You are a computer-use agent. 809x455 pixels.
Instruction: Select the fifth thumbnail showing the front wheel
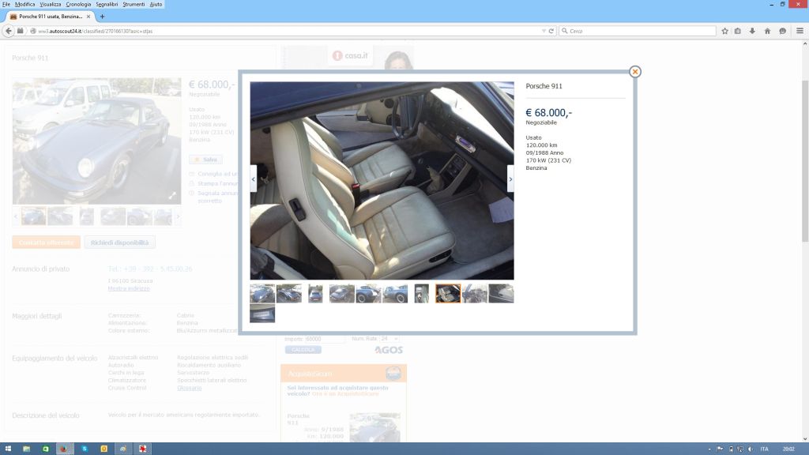[368, 294]
